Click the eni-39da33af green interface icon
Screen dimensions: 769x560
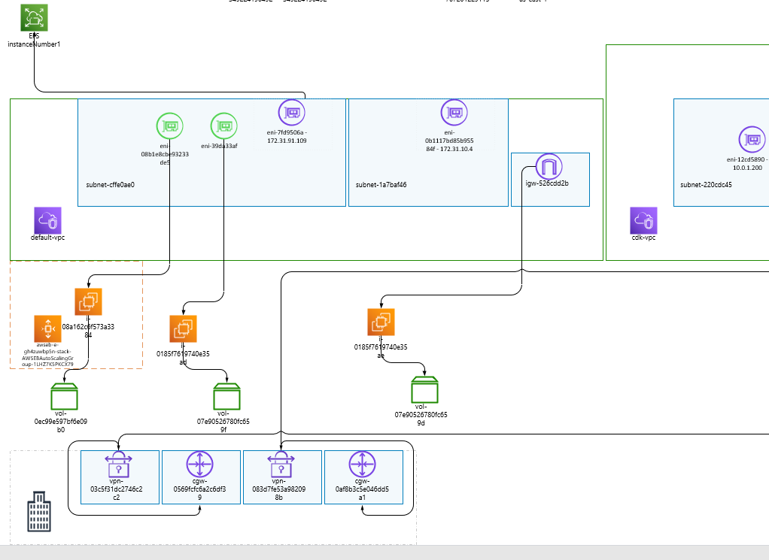pos(224,126)
